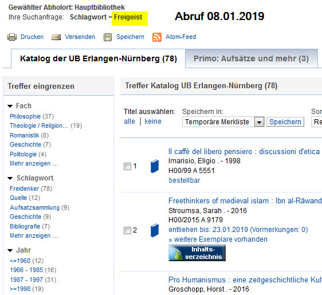Collapse the Jahr facet triangle
This screenshot has width=322, height=295.
coord(10,250)
